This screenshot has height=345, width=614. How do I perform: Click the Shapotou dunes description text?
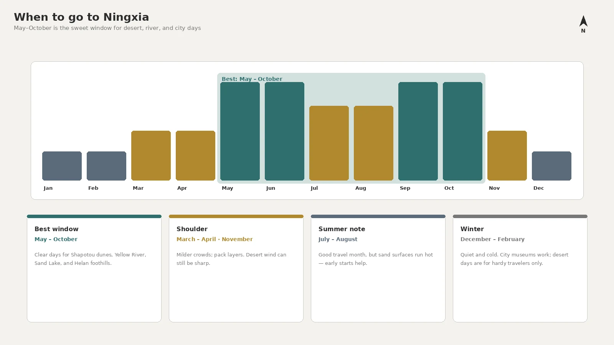pos(90,259)
